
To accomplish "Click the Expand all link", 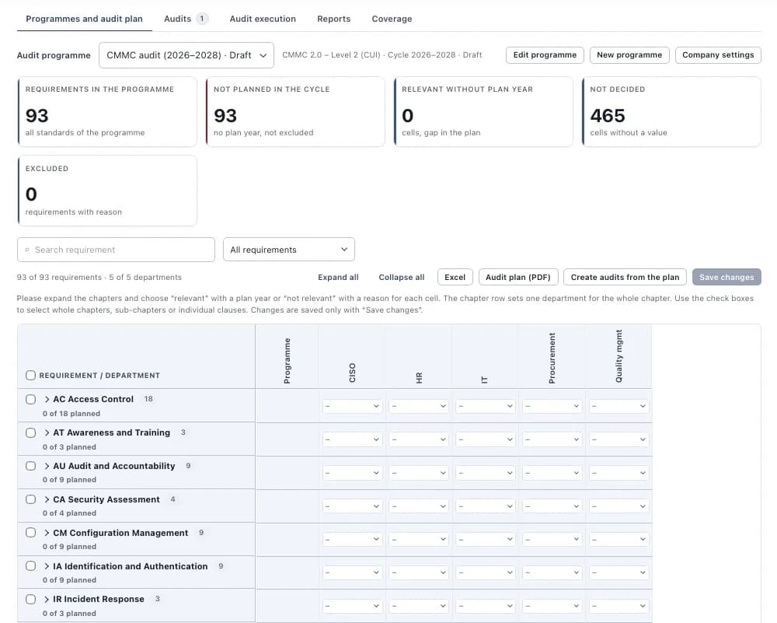I will pyautogui.click(x=339, y=277).
